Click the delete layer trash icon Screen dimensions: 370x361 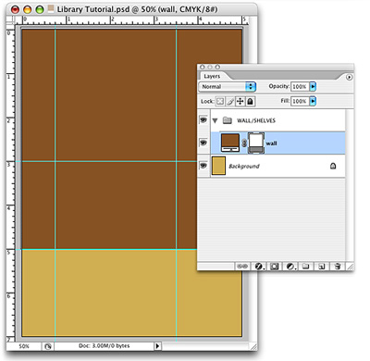(338, 267)
